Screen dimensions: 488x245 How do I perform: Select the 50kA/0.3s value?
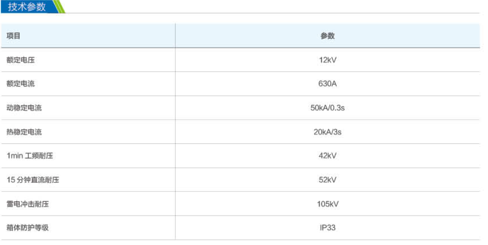327,108
